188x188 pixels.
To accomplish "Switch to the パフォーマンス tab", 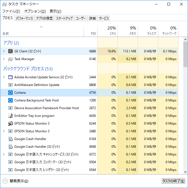I will [x=25, y=18].
